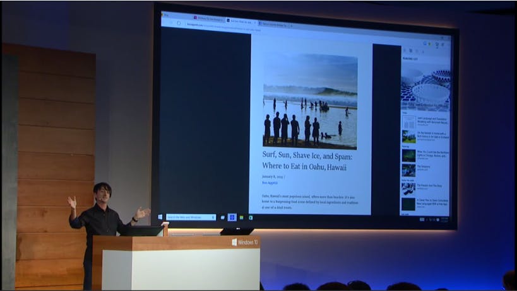The image size is (517, 291).
Task: Open a new tab with the plus button
Action: [x=291, y=25]
